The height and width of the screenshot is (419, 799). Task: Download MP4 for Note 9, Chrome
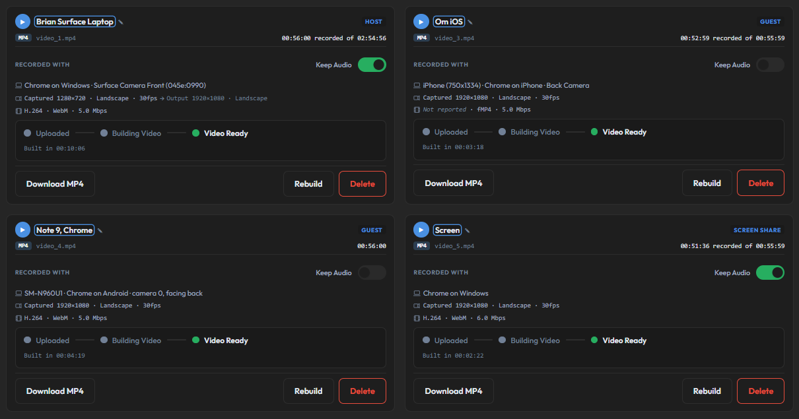[x=55, y=391]
